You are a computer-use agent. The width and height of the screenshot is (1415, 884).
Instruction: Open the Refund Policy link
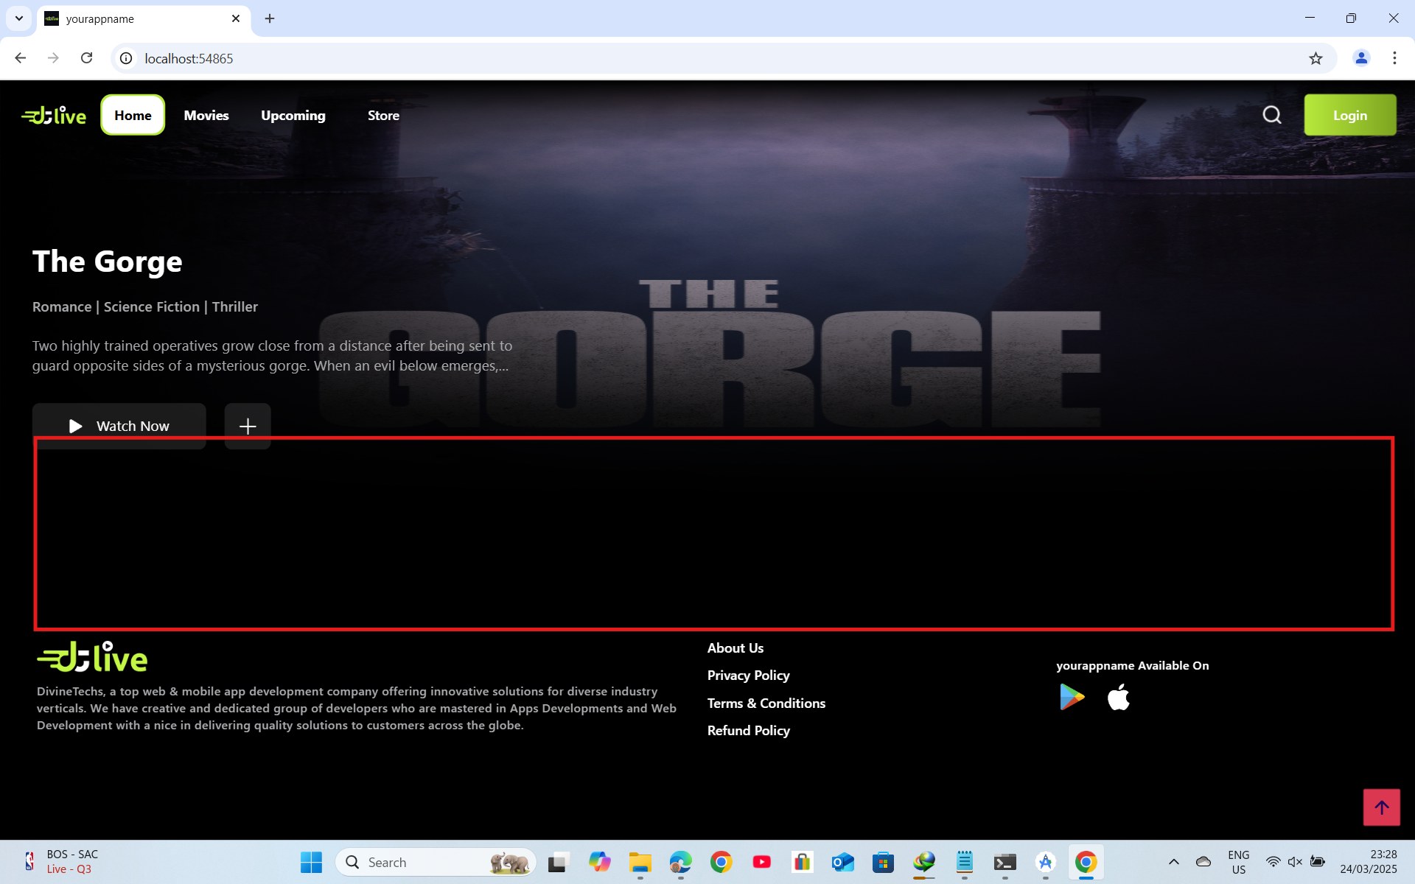(748, 731)
